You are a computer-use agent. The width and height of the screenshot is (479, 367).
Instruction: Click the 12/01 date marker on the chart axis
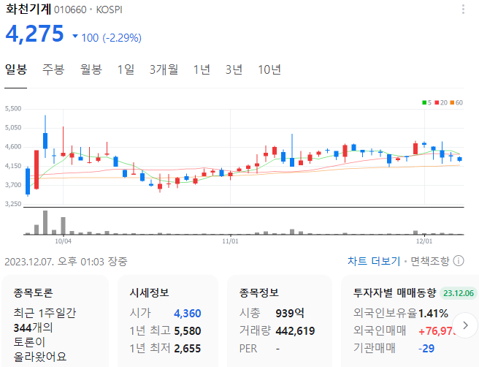pyautogui.click(x=424, y=241)
